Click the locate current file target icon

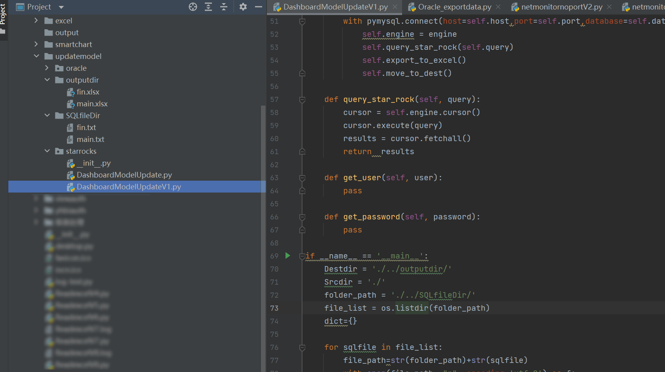coord(193,7)
